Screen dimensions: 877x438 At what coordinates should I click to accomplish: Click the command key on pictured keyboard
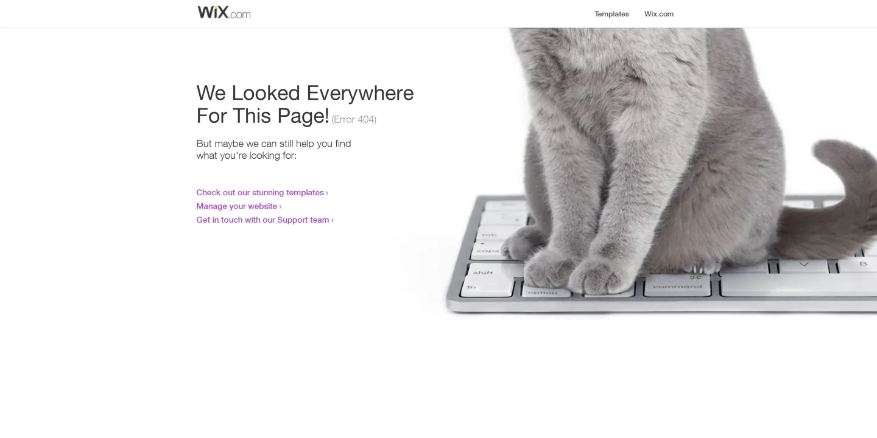pos(677,286)
